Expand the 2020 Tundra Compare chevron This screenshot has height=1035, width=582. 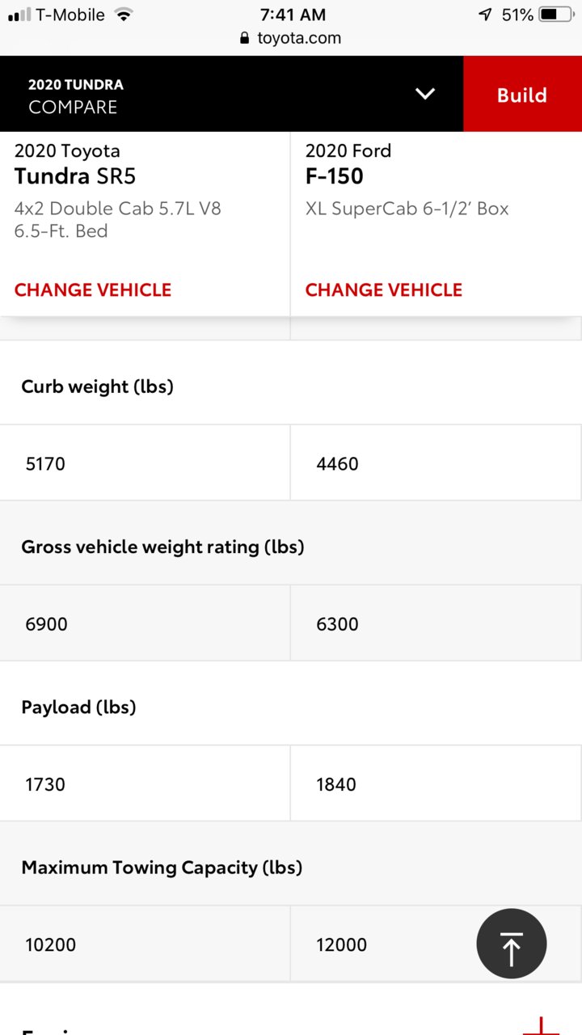[x=425, y=94]
